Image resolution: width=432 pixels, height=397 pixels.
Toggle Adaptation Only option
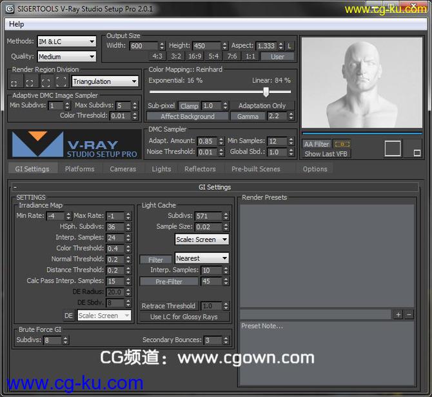262,106
